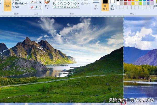
Task: Click the 重新调整大小 resize button
Action: tap(20, 3)
